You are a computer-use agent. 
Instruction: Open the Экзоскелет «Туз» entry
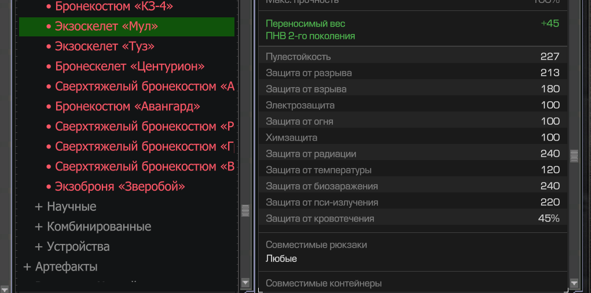tap(104, 46)
